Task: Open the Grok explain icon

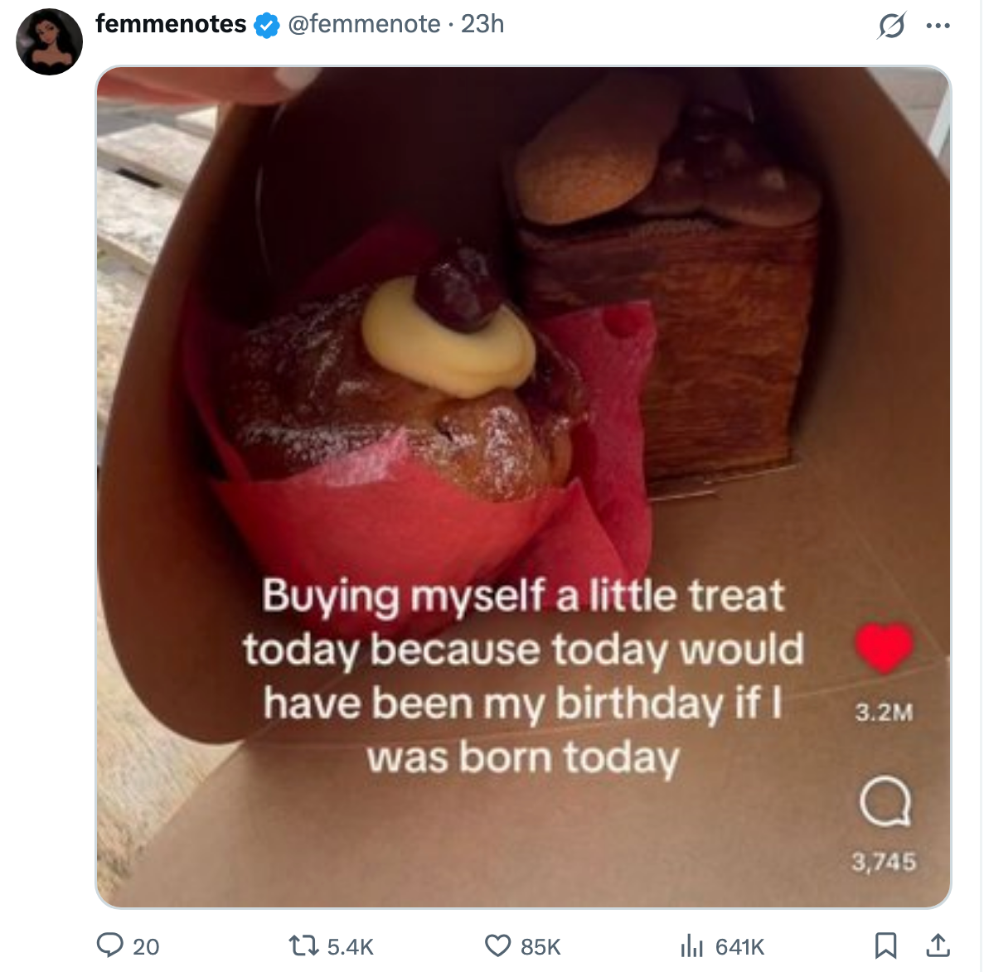Action: coord(891,26)
